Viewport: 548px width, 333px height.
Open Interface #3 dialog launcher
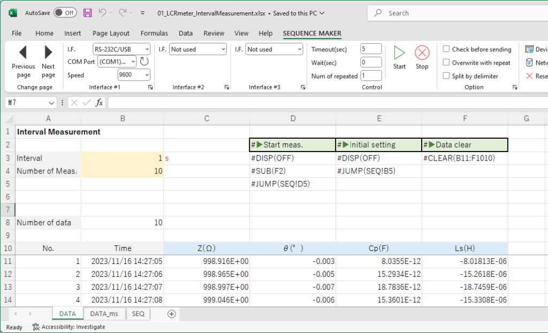303,87
